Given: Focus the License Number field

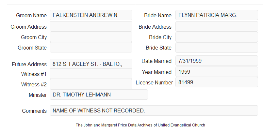Looking at the screenshot, I should pyautogui.click(x=217, y=82).
